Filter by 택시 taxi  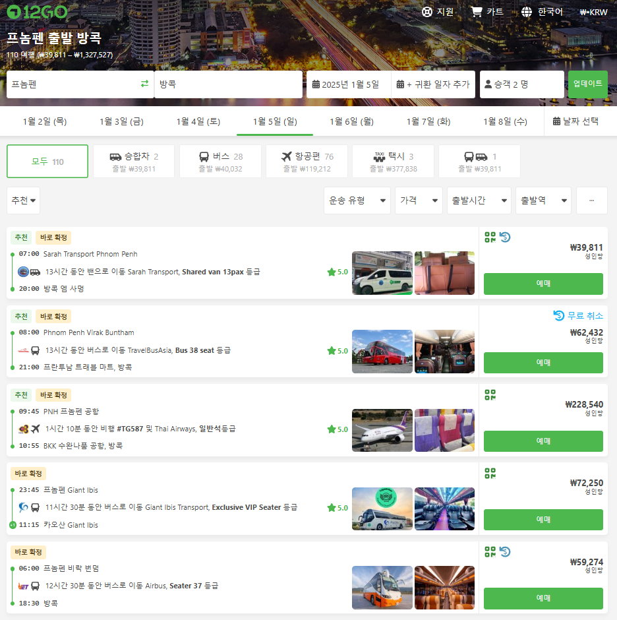pos(393,162)
